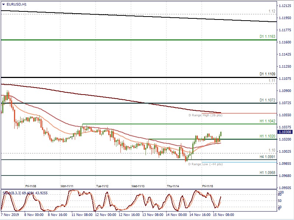Click the Mon-11/11 day separator label
294x220 pixels.
click(67, 186)
